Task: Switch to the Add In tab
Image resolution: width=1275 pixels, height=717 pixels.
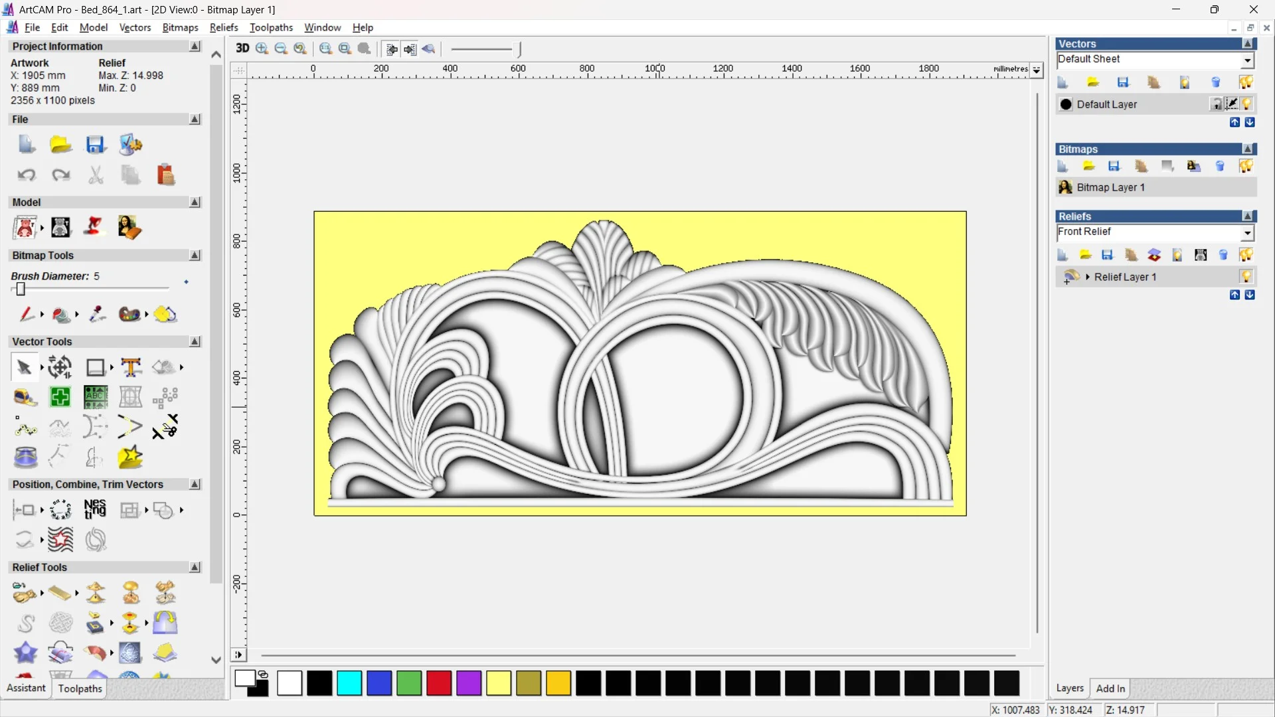Action: [x=1110, y=688]
